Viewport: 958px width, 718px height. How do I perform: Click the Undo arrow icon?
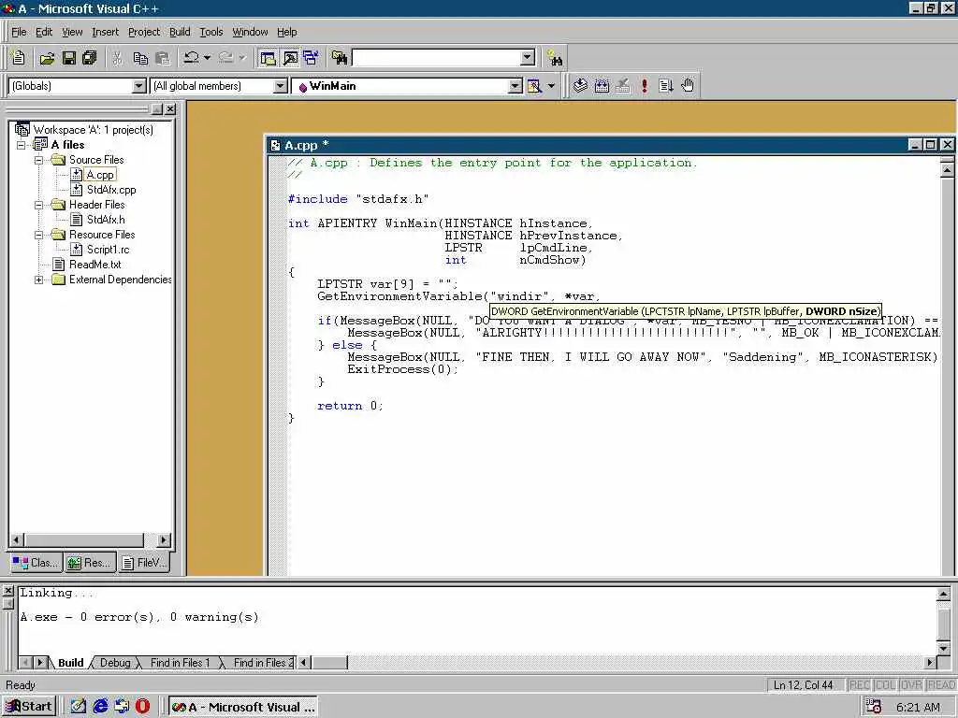point(191,57)
